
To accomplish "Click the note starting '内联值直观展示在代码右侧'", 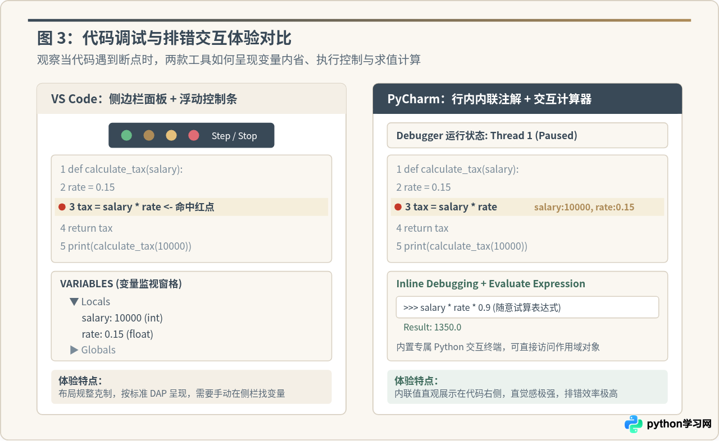I will (506, 393).
